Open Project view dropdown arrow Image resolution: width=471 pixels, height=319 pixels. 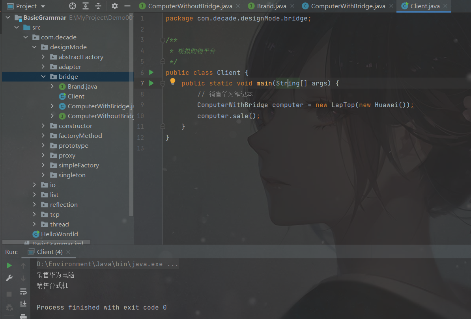[x=43, y=6]
